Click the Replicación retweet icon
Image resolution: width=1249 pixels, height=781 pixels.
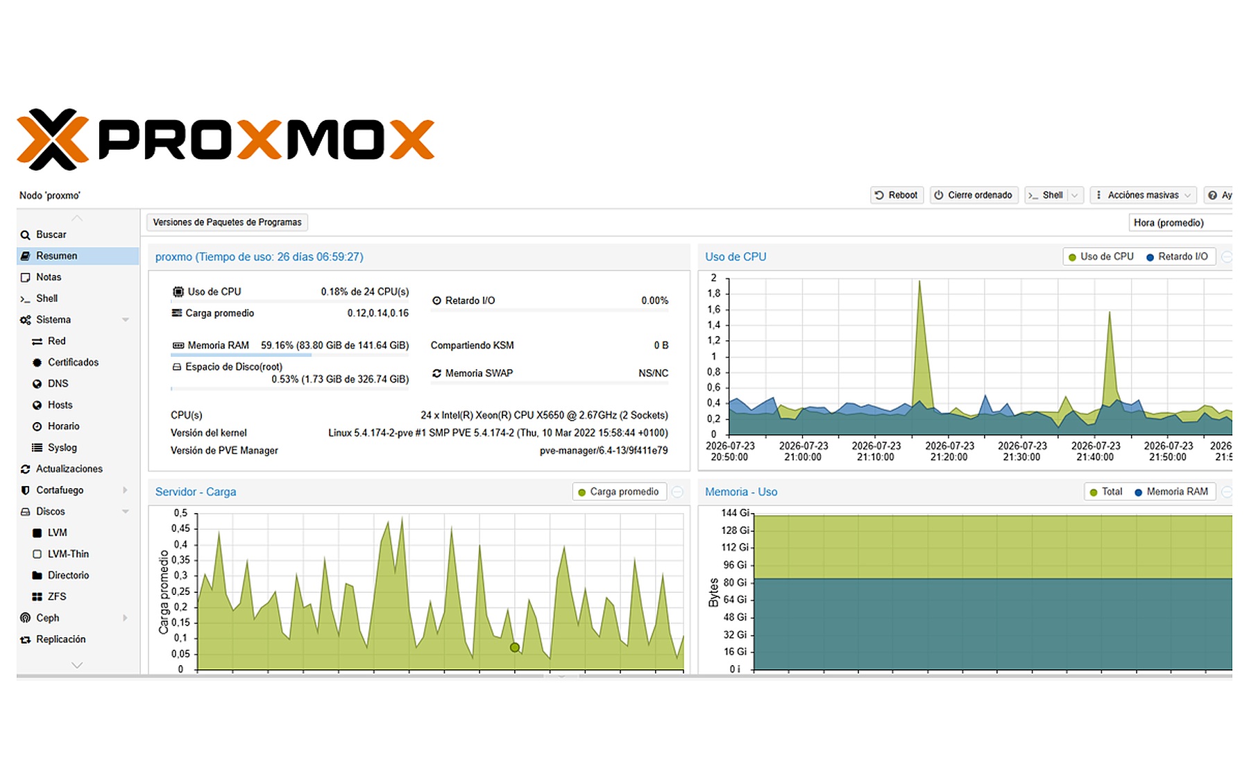(x=26, y=640)
